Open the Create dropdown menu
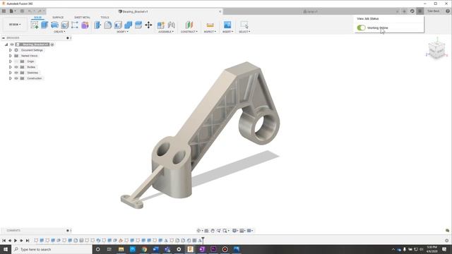The image size is (452, 254). click(59, 32)
